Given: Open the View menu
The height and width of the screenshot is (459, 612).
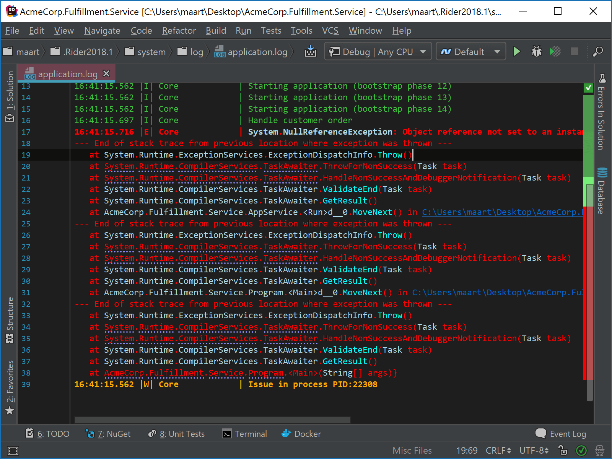Looking at the screenshot, I should click(x=64, y=31).
